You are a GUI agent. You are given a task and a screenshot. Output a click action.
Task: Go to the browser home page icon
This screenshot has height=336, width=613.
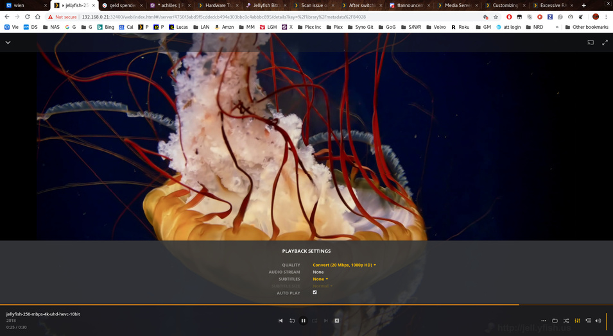point(37,17)
